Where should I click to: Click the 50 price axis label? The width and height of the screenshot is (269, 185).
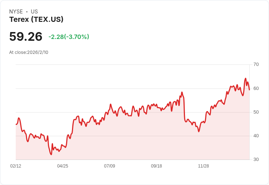coord(256,112)
